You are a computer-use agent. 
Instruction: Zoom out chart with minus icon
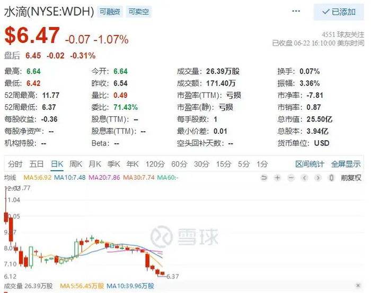click(x=291, y=178)
